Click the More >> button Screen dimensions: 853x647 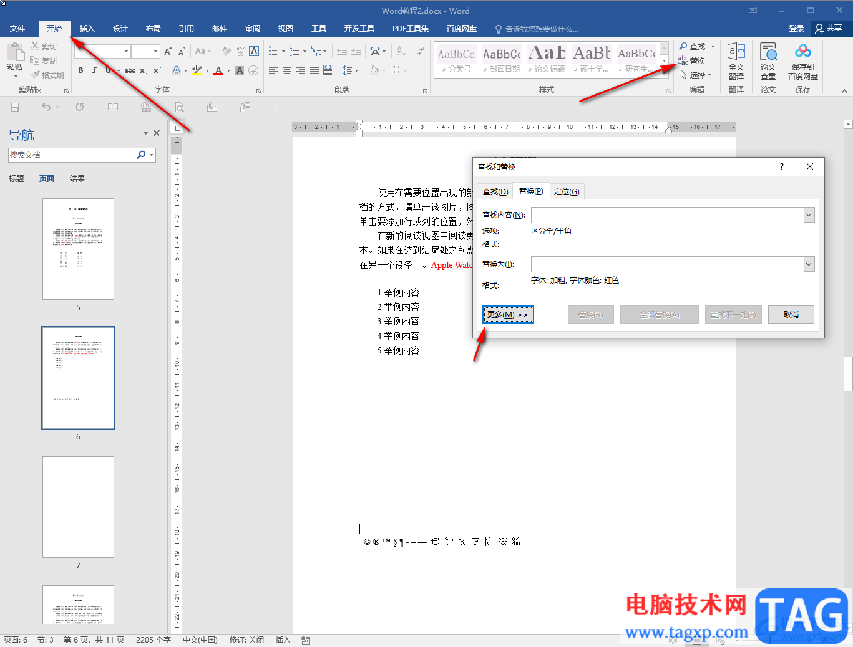pyautogui.click(x=508, y=315)
